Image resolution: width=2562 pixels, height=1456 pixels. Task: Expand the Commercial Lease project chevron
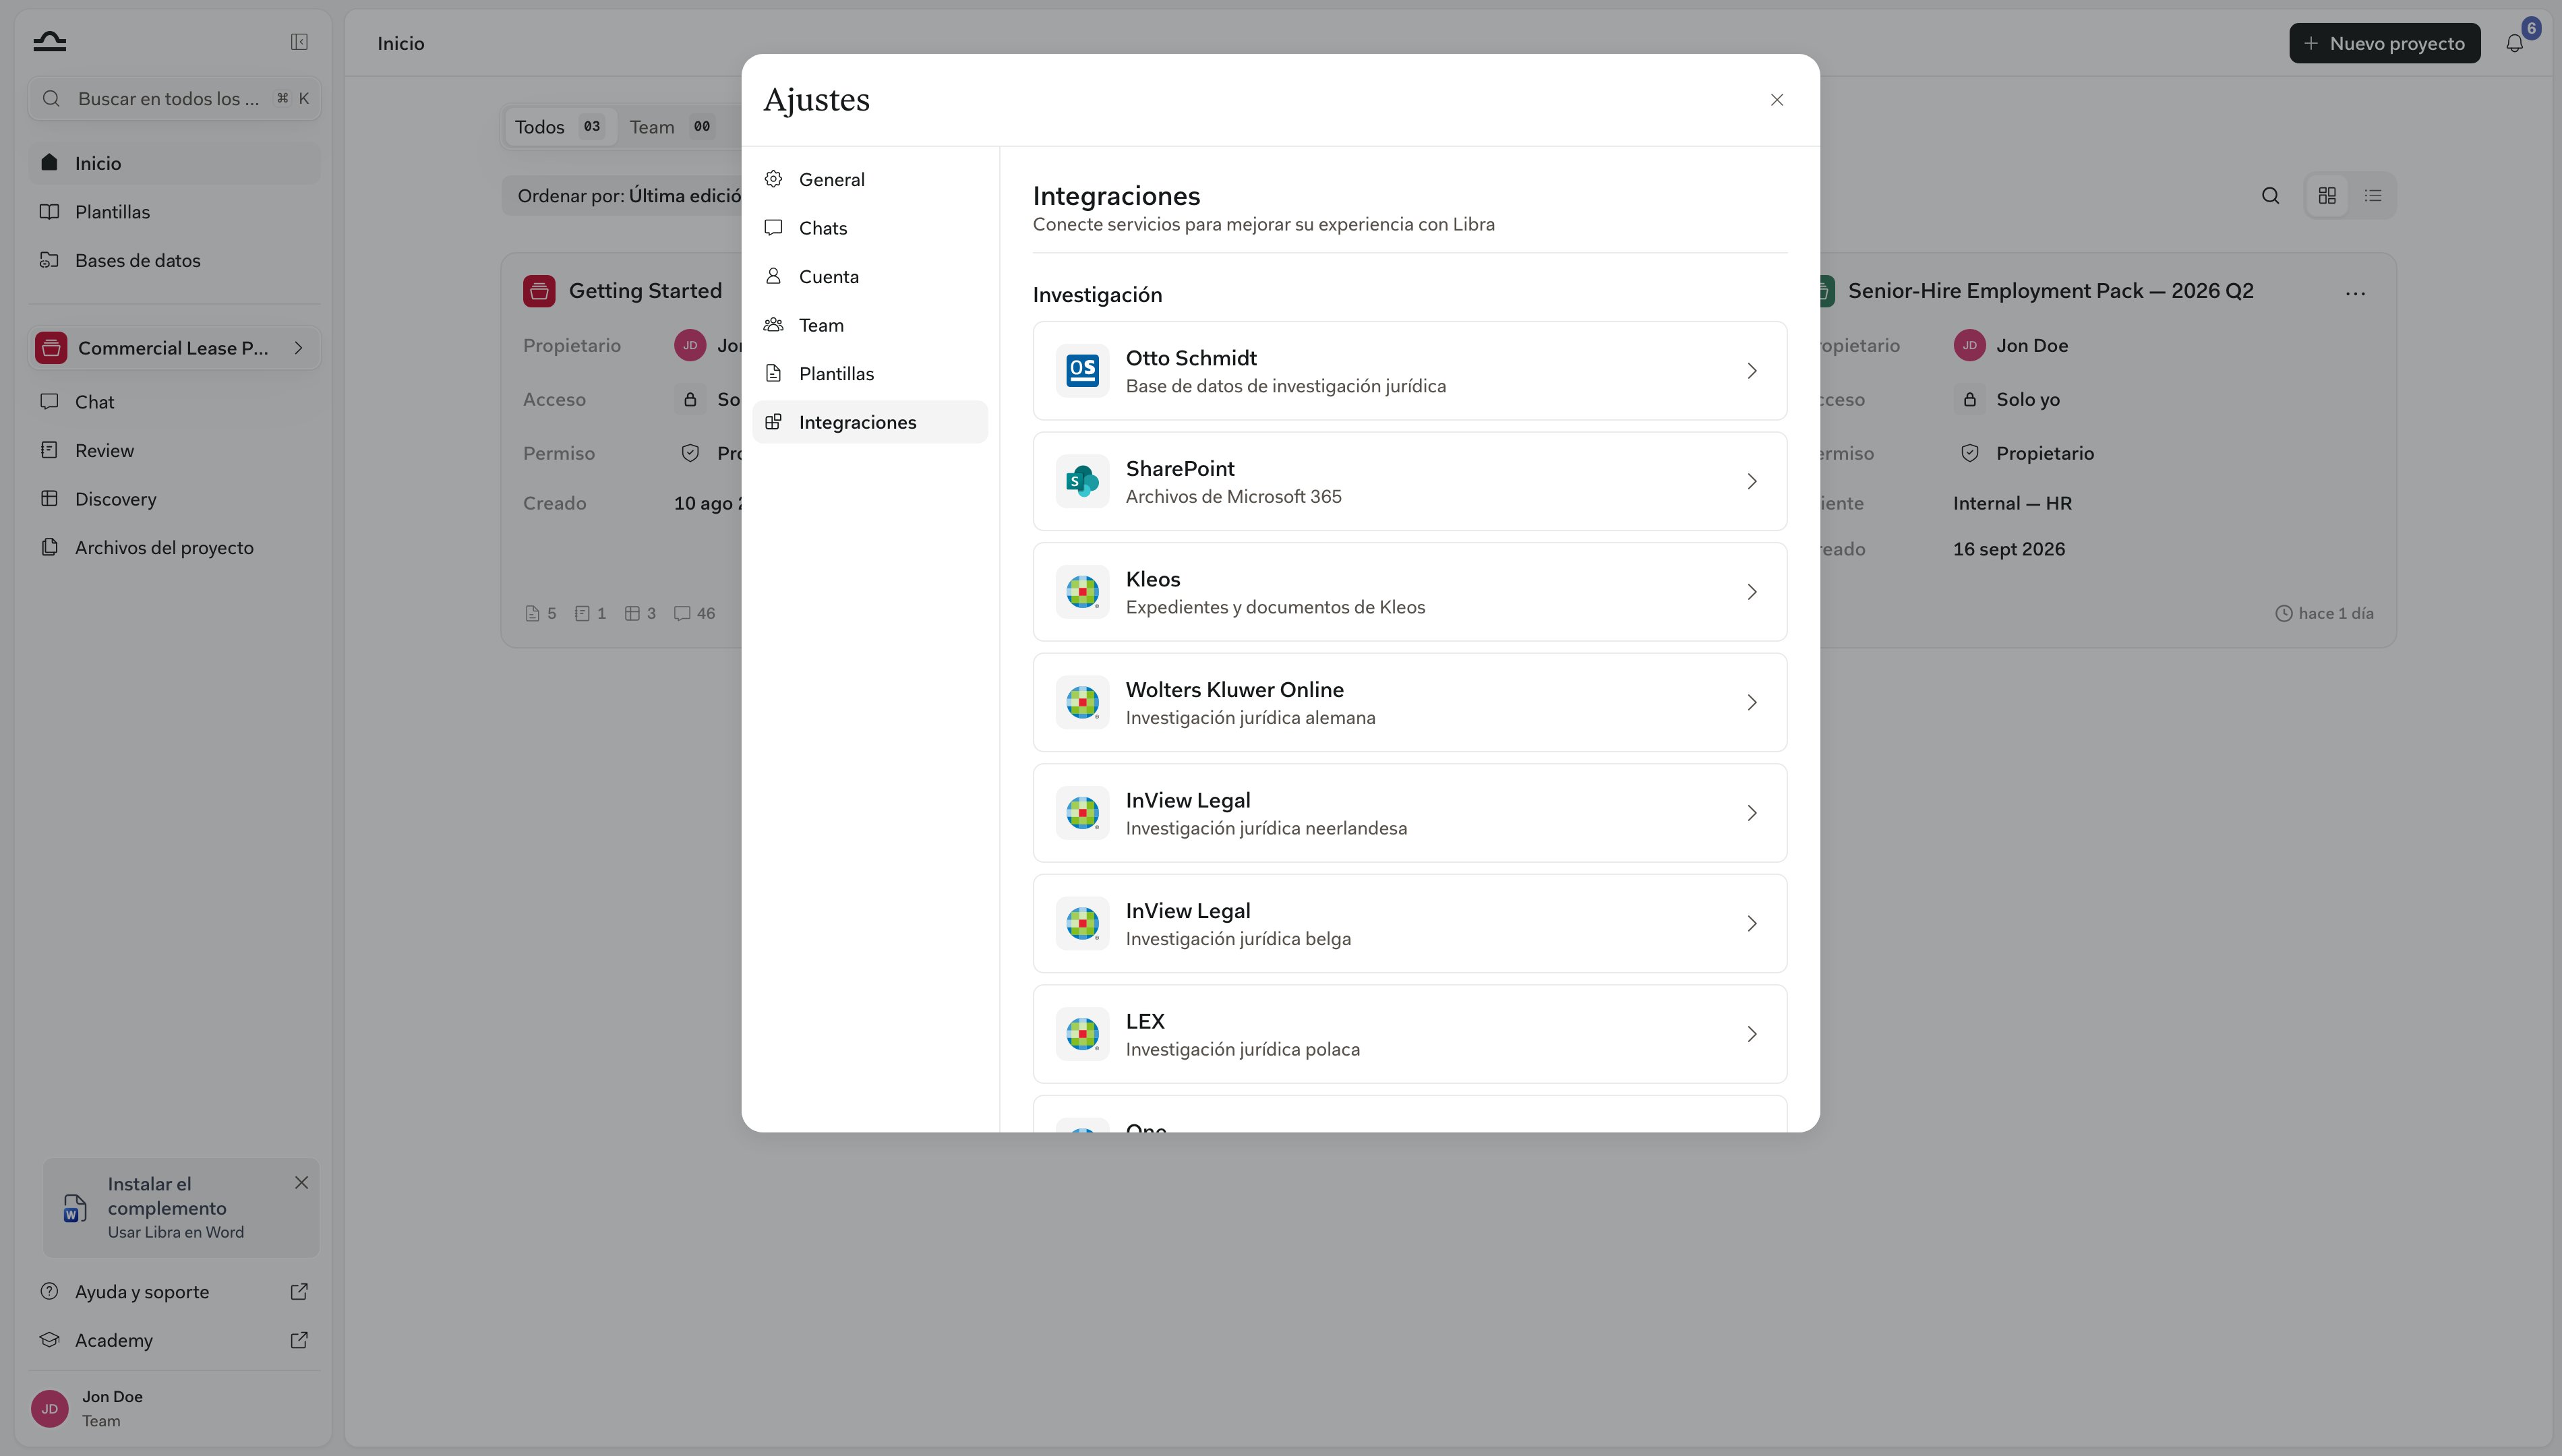[298, 348]
